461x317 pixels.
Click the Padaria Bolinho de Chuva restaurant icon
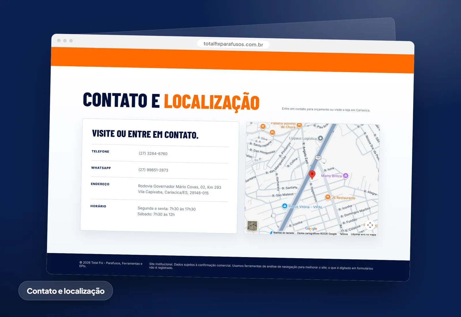(x=299, y=125)
